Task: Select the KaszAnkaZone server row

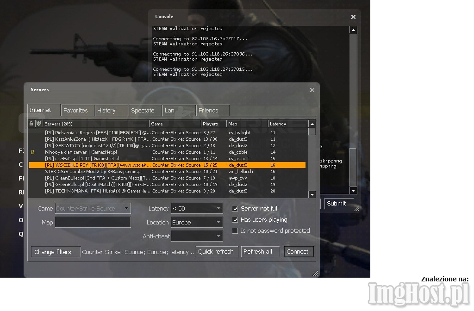Action: coord(167,139)
